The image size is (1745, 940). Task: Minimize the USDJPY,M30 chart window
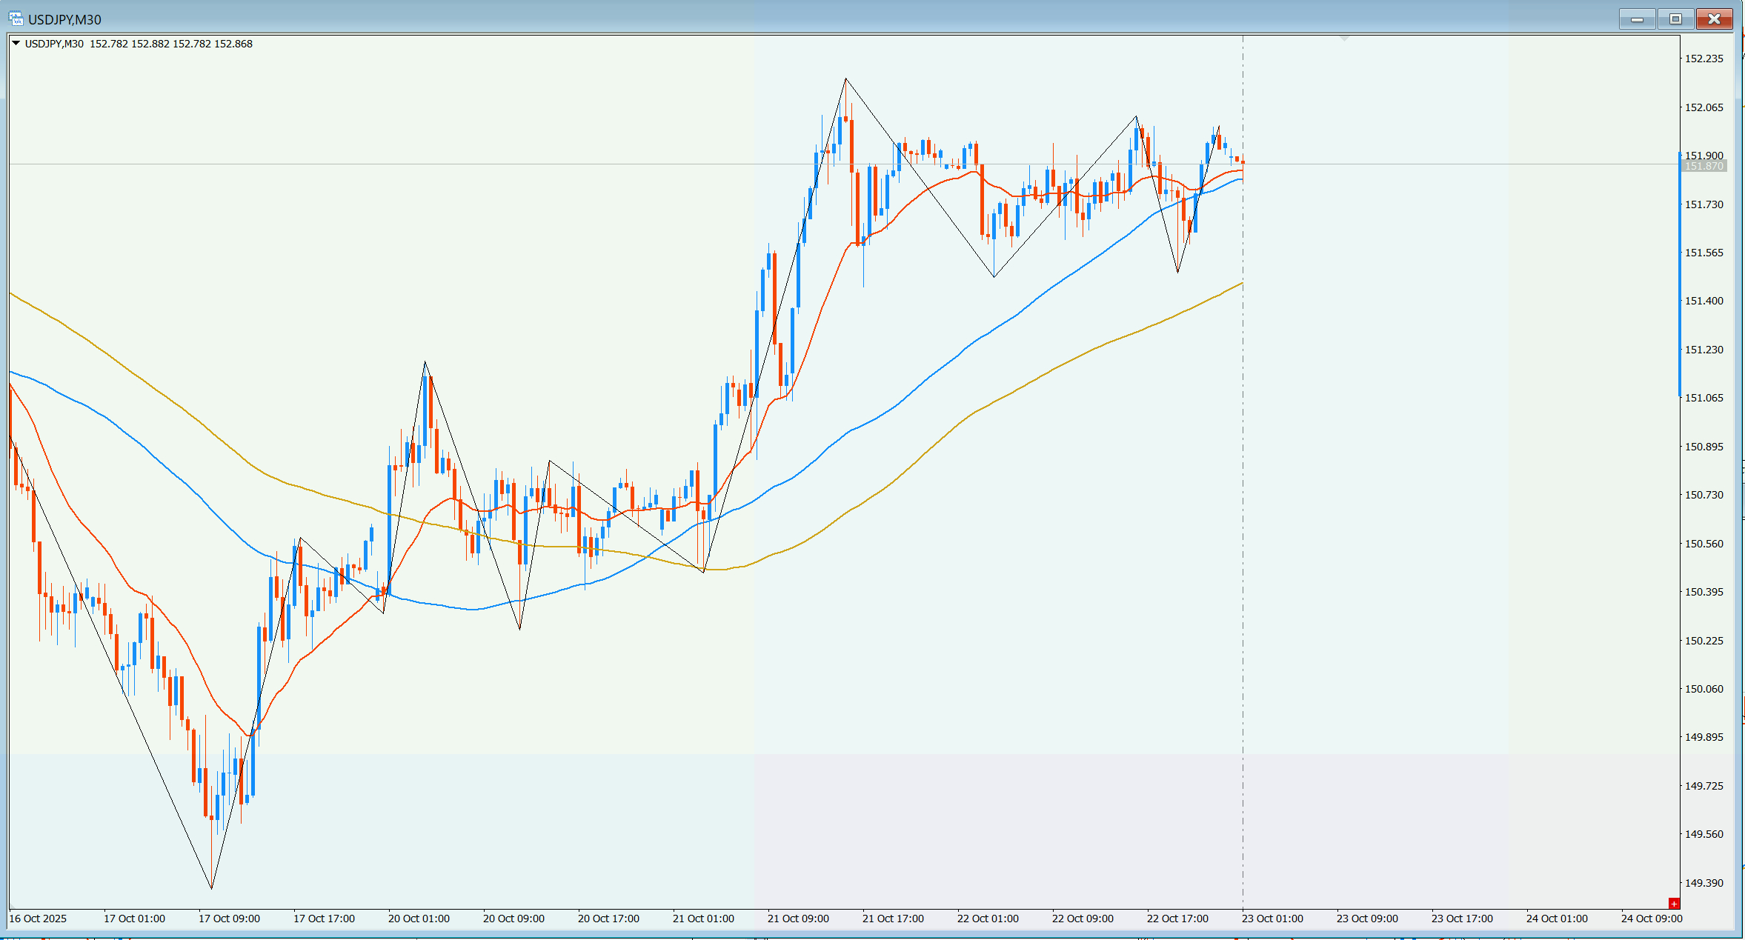[x=1637, y=19]
